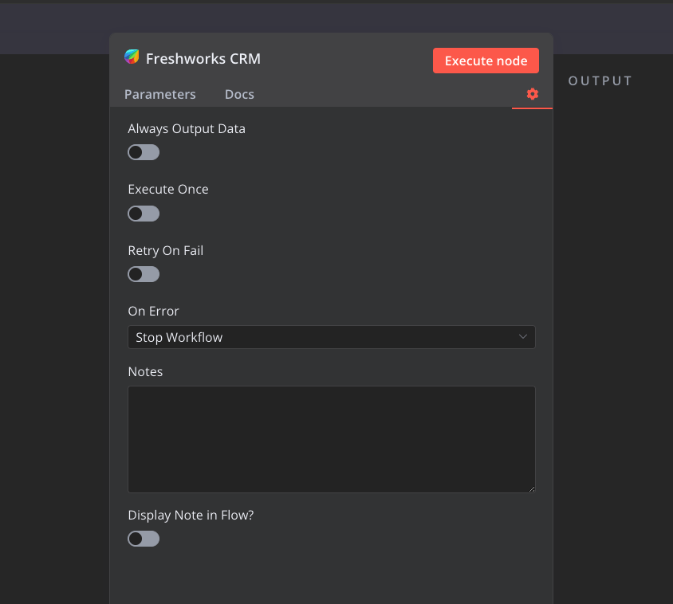
Task: Toggle Always Output Data switch
Action: click(x=144, y=152)
